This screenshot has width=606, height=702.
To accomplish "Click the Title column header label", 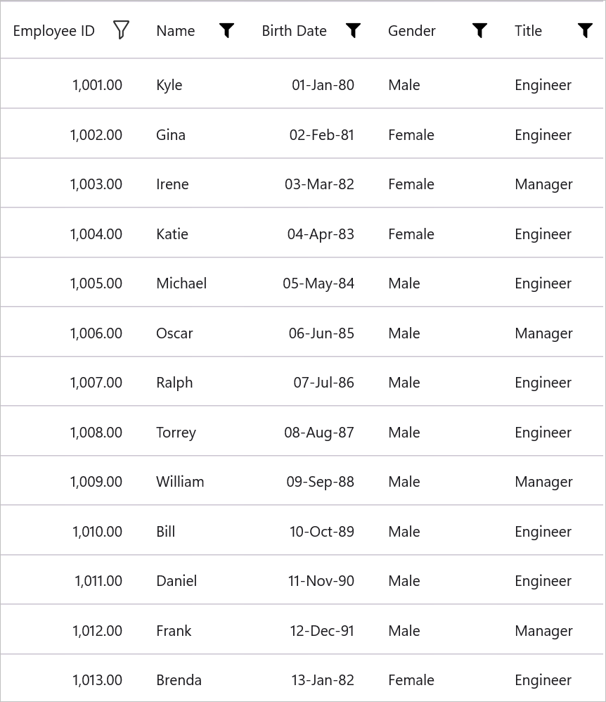I will pyautogui.click(x=528, y=31).
